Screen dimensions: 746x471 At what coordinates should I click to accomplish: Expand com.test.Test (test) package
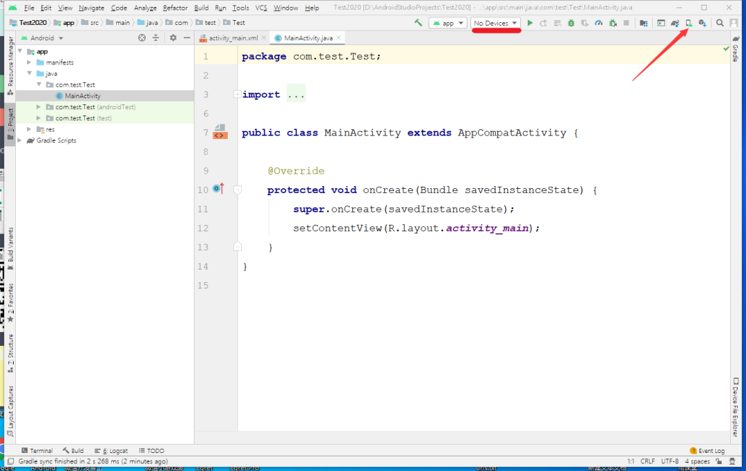pos(39,118)
